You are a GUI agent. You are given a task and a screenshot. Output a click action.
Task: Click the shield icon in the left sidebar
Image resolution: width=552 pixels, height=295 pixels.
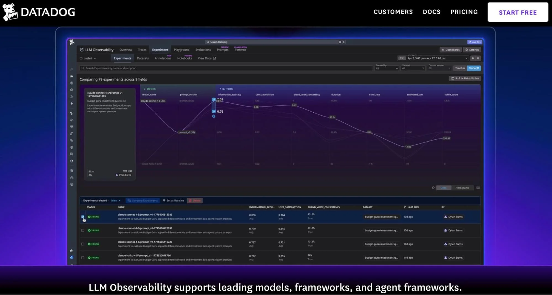(72, 147)
